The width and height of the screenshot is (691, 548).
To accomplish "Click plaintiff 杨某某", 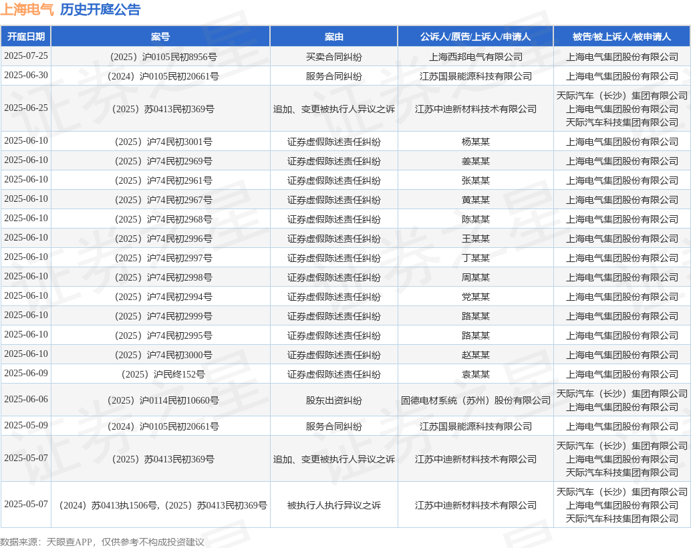I will tap(476, 142).
